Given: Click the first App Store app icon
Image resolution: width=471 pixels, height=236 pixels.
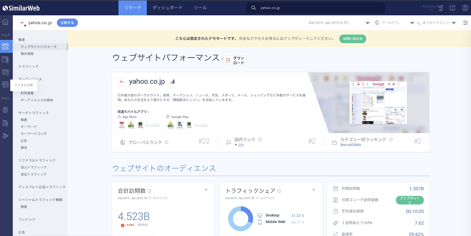Looking at the screenshot, I should tap(122, 125).
